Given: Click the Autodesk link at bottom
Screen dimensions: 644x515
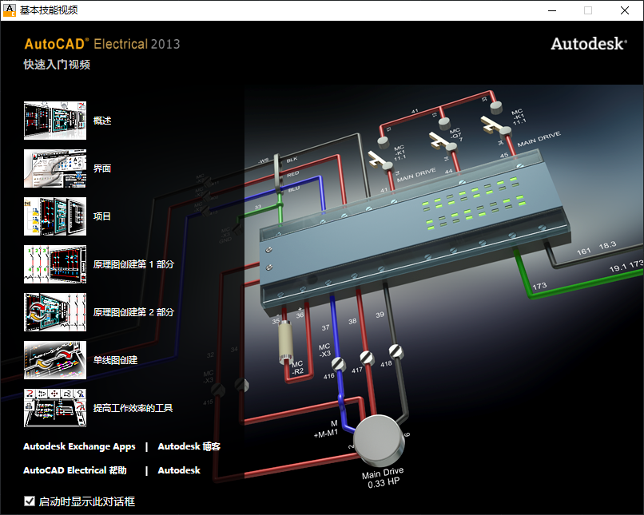Looking at the screenshot, I should coord(179,470).
